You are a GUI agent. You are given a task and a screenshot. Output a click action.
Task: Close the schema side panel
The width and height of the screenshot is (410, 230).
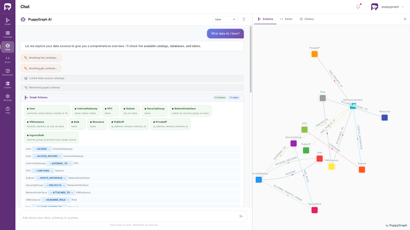405,19
